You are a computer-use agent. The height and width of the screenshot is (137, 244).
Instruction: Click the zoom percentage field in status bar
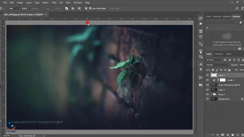pos(6,136)
